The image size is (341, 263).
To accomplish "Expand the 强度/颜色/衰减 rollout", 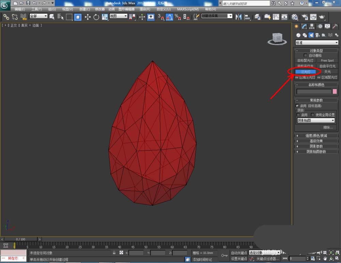I will pyautogui.click(x=316, y=136).
